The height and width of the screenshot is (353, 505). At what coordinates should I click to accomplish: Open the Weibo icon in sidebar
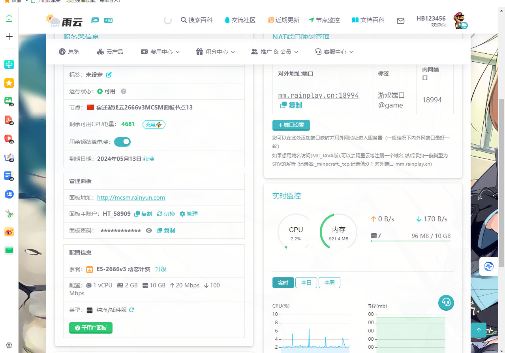point(9,232)
